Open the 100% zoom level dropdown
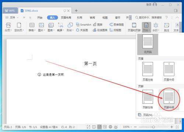184x132 pixels. point(127,127)
